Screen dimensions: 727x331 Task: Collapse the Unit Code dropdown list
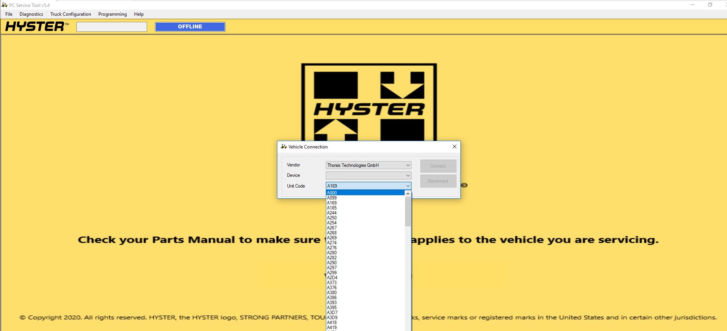click(408, 186)
